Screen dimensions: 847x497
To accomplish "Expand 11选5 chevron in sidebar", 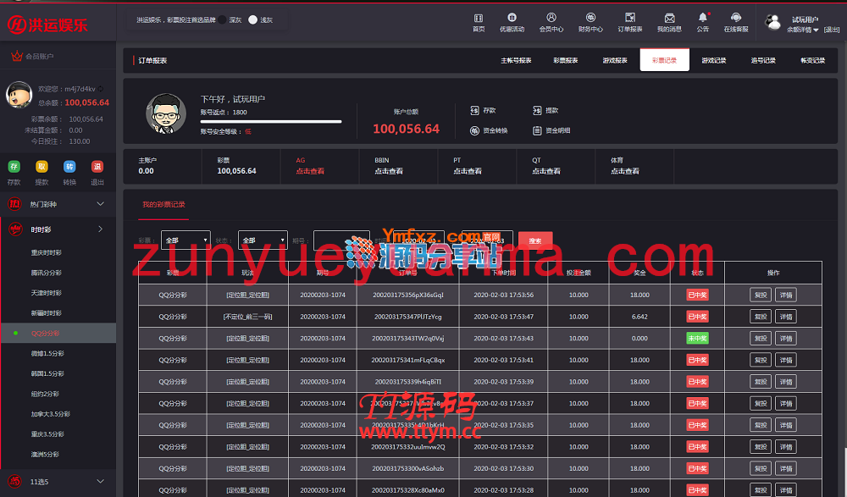I will click(x=101, y=481).
